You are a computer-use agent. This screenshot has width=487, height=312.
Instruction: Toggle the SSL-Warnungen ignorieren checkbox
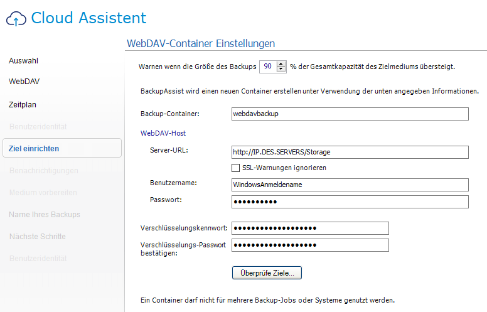point(236,168)
